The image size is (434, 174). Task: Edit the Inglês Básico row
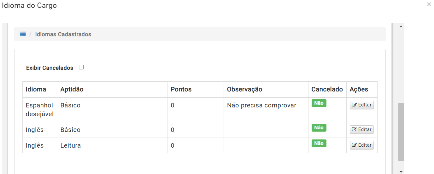point(362,129)
